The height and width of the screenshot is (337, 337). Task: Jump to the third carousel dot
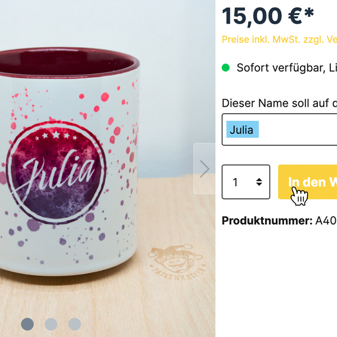point(75,324)
